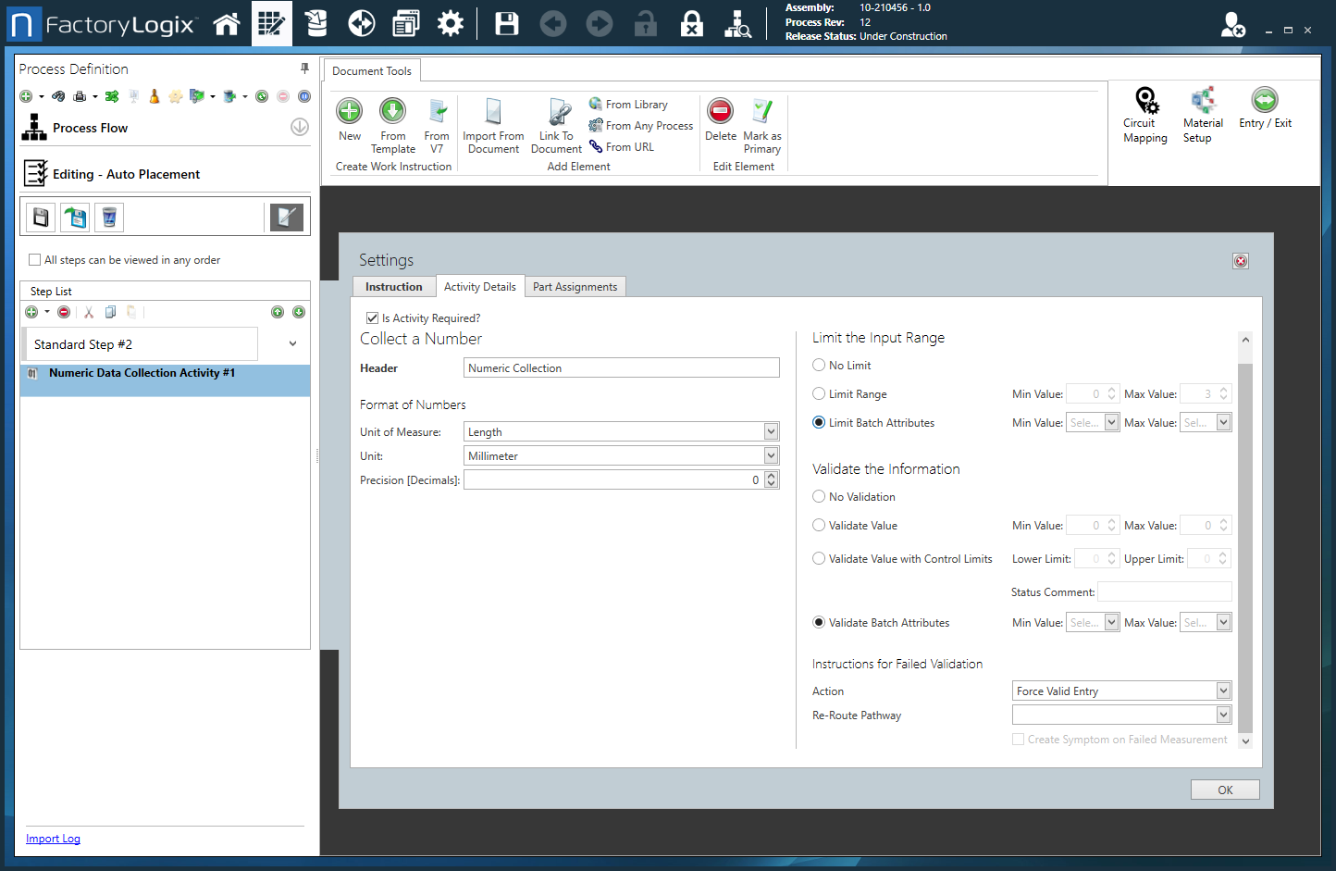1336x871 pixels.
Task: Switch to the Part Assignments tab
Action: click(575, 287)
